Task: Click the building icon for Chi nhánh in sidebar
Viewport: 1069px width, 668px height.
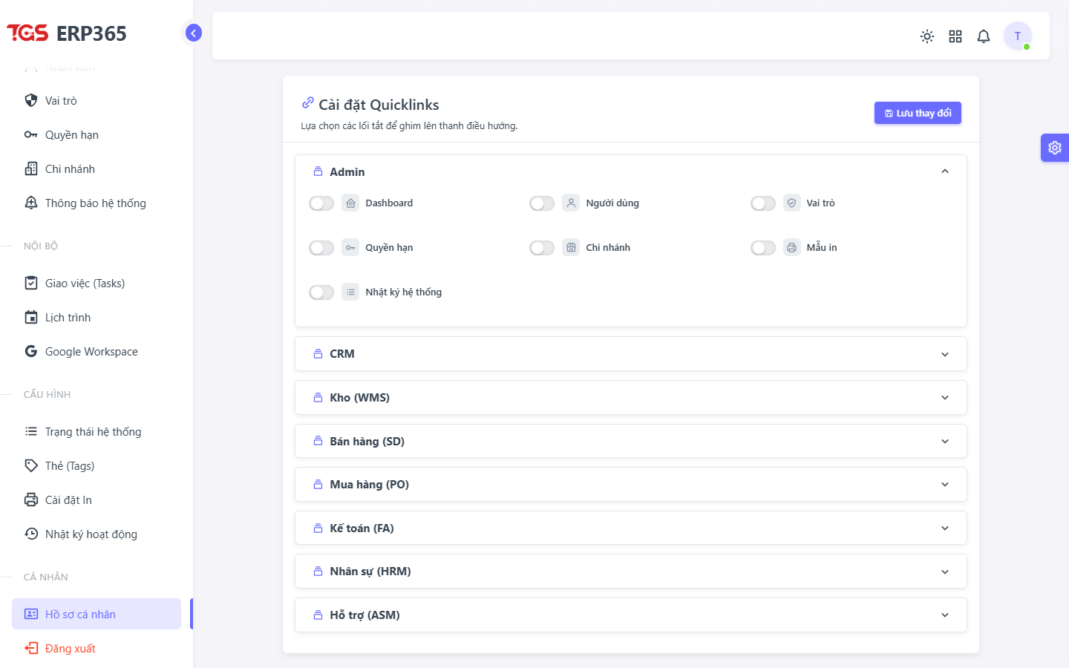Action: 31,168
